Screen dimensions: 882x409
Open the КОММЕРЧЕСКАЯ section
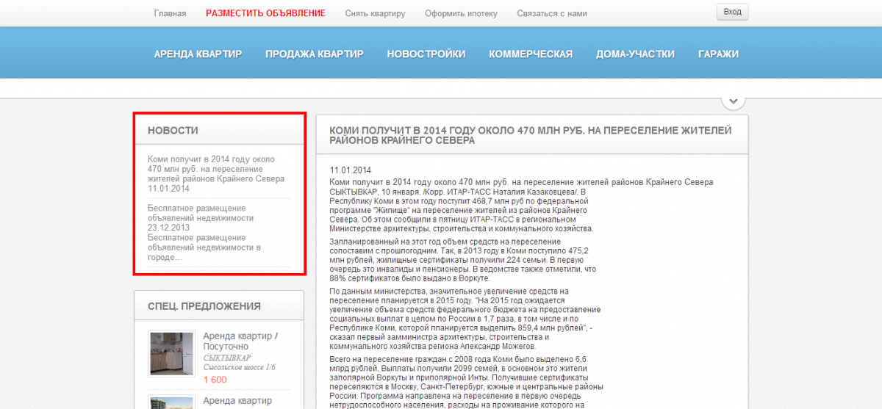(531, 54)
